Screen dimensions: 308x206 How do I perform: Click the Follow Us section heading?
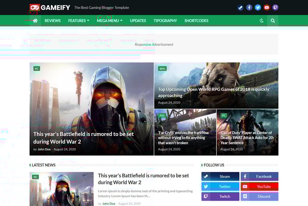(214, 165)
